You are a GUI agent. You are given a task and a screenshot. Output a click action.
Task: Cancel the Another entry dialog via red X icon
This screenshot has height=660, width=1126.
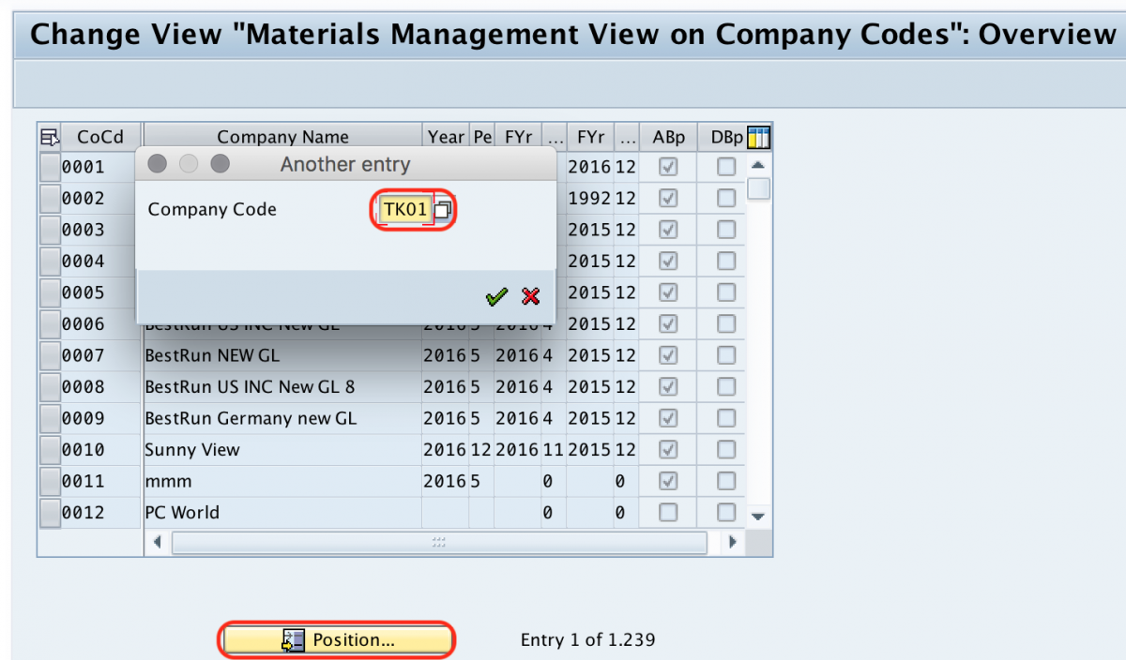[x=530, y=296]
